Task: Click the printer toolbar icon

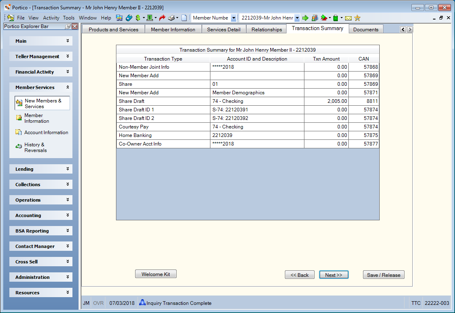Action: 171,18
